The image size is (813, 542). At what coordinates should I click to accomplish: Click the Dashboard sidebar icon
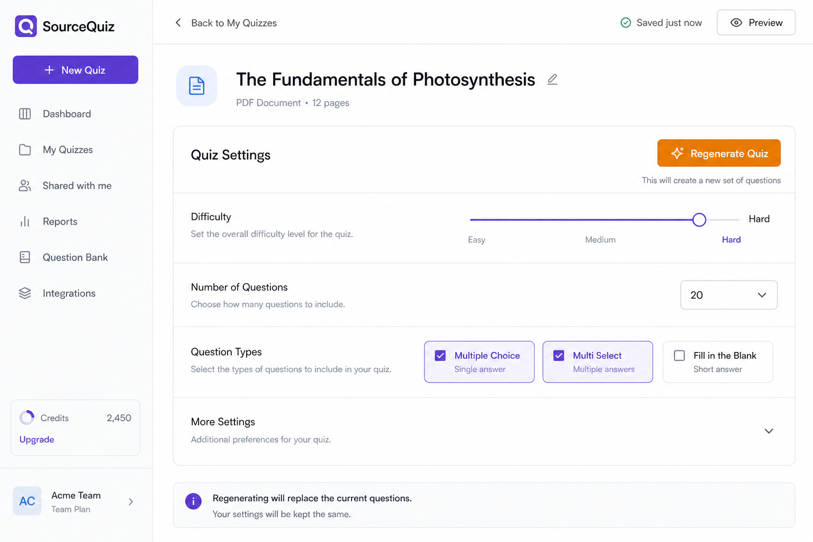click(x=25, y=114)
